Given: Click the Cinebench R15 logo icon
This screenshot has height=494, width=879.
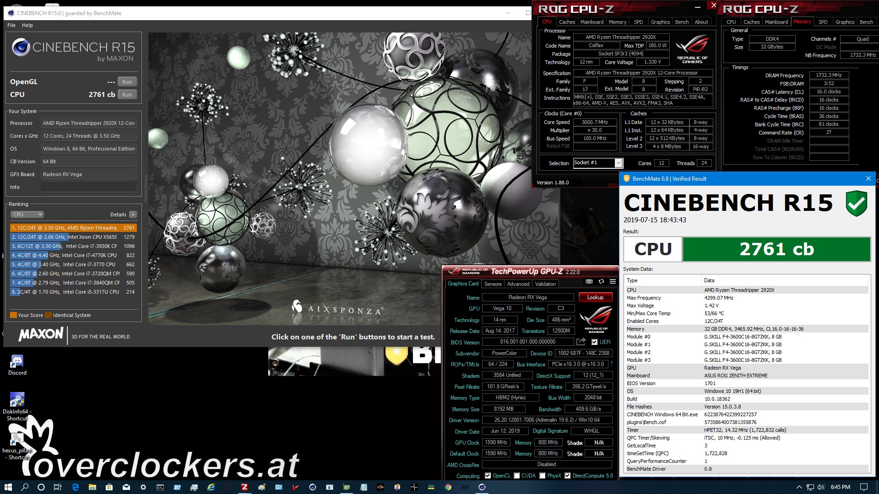Looking at the screenshot, I should tap(21, 47).
